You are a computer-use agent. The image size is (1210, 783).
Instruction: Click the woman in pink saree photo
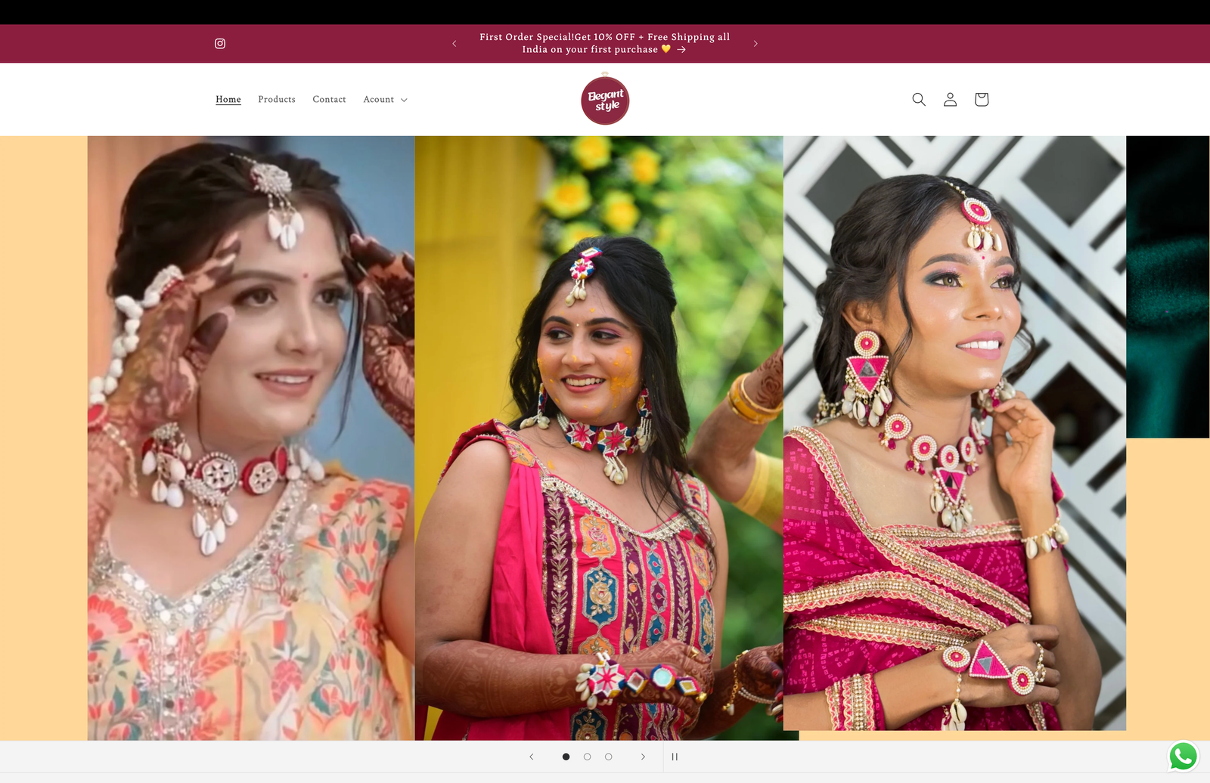(x=954, y=433)
